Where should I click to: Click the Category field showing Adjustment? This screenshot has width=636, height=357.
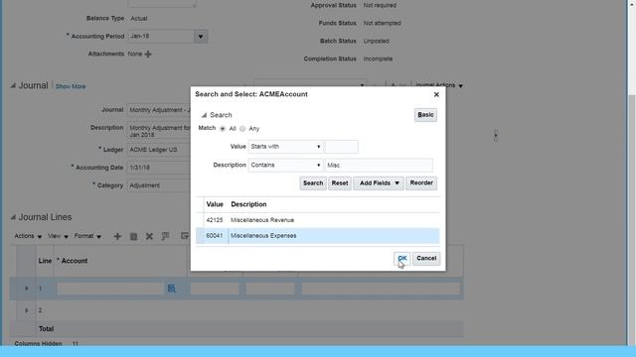coord(159,185)
